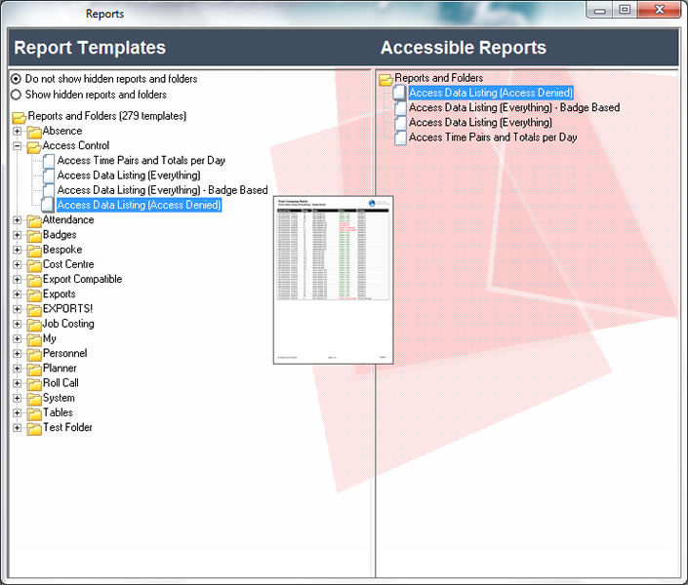This screenshot has width=688, height=585.
Task: Click the Job Costing folder icon
Action: click(34, 324)
